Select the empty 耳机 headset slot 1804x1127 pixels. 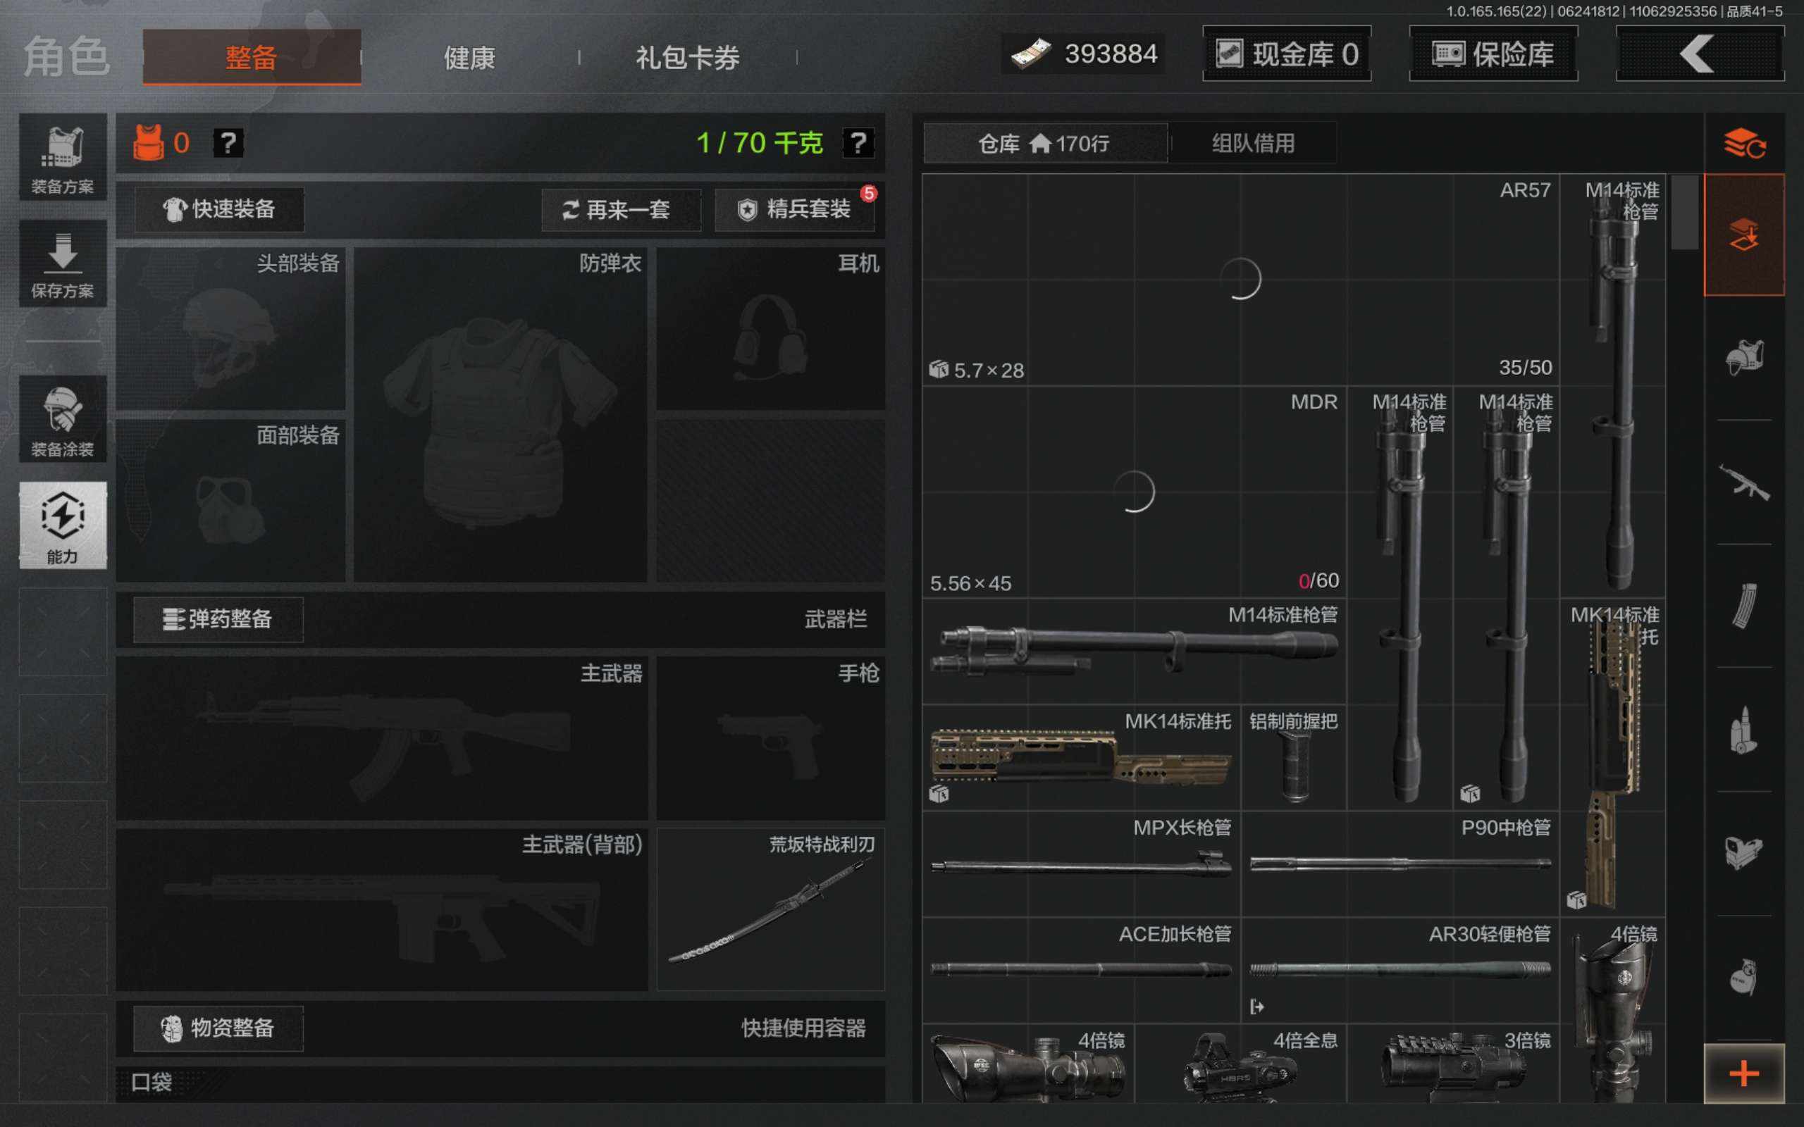click(x=771, y=329)
